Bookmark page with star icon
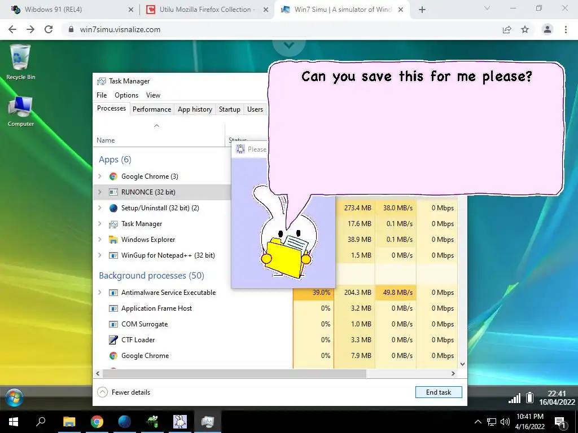 click(x=525, y=29)
